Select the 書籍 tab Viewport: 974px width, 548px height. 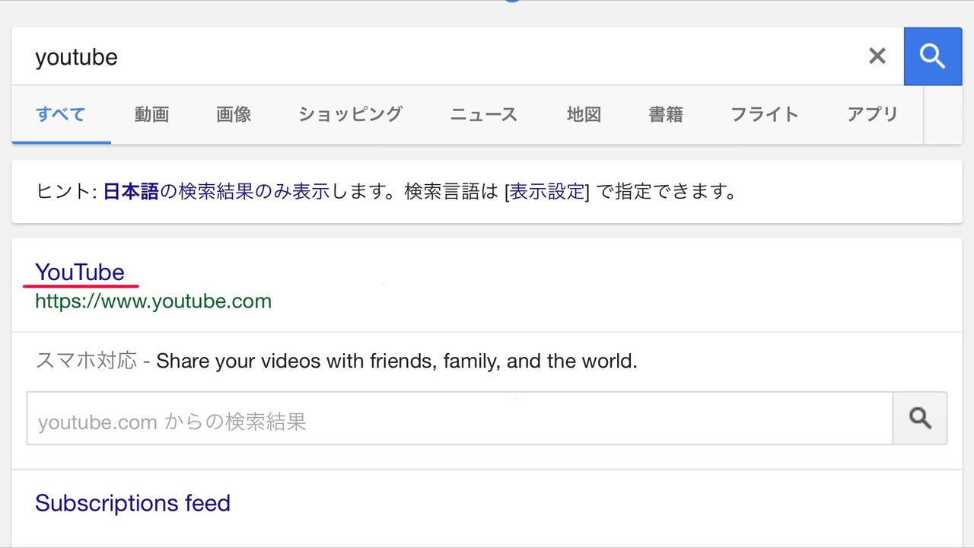(666, 114)
